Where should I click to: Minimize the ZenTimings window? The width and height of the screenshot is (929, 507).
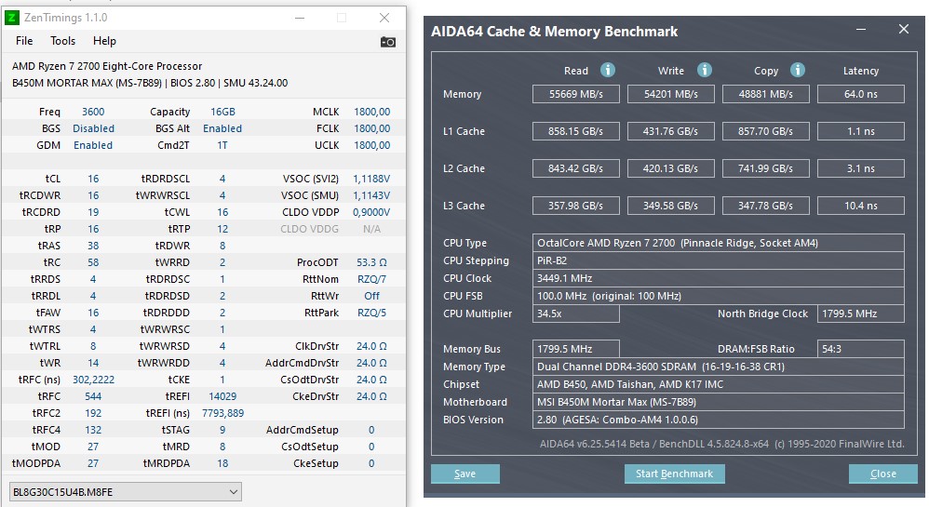coord(300,18)
